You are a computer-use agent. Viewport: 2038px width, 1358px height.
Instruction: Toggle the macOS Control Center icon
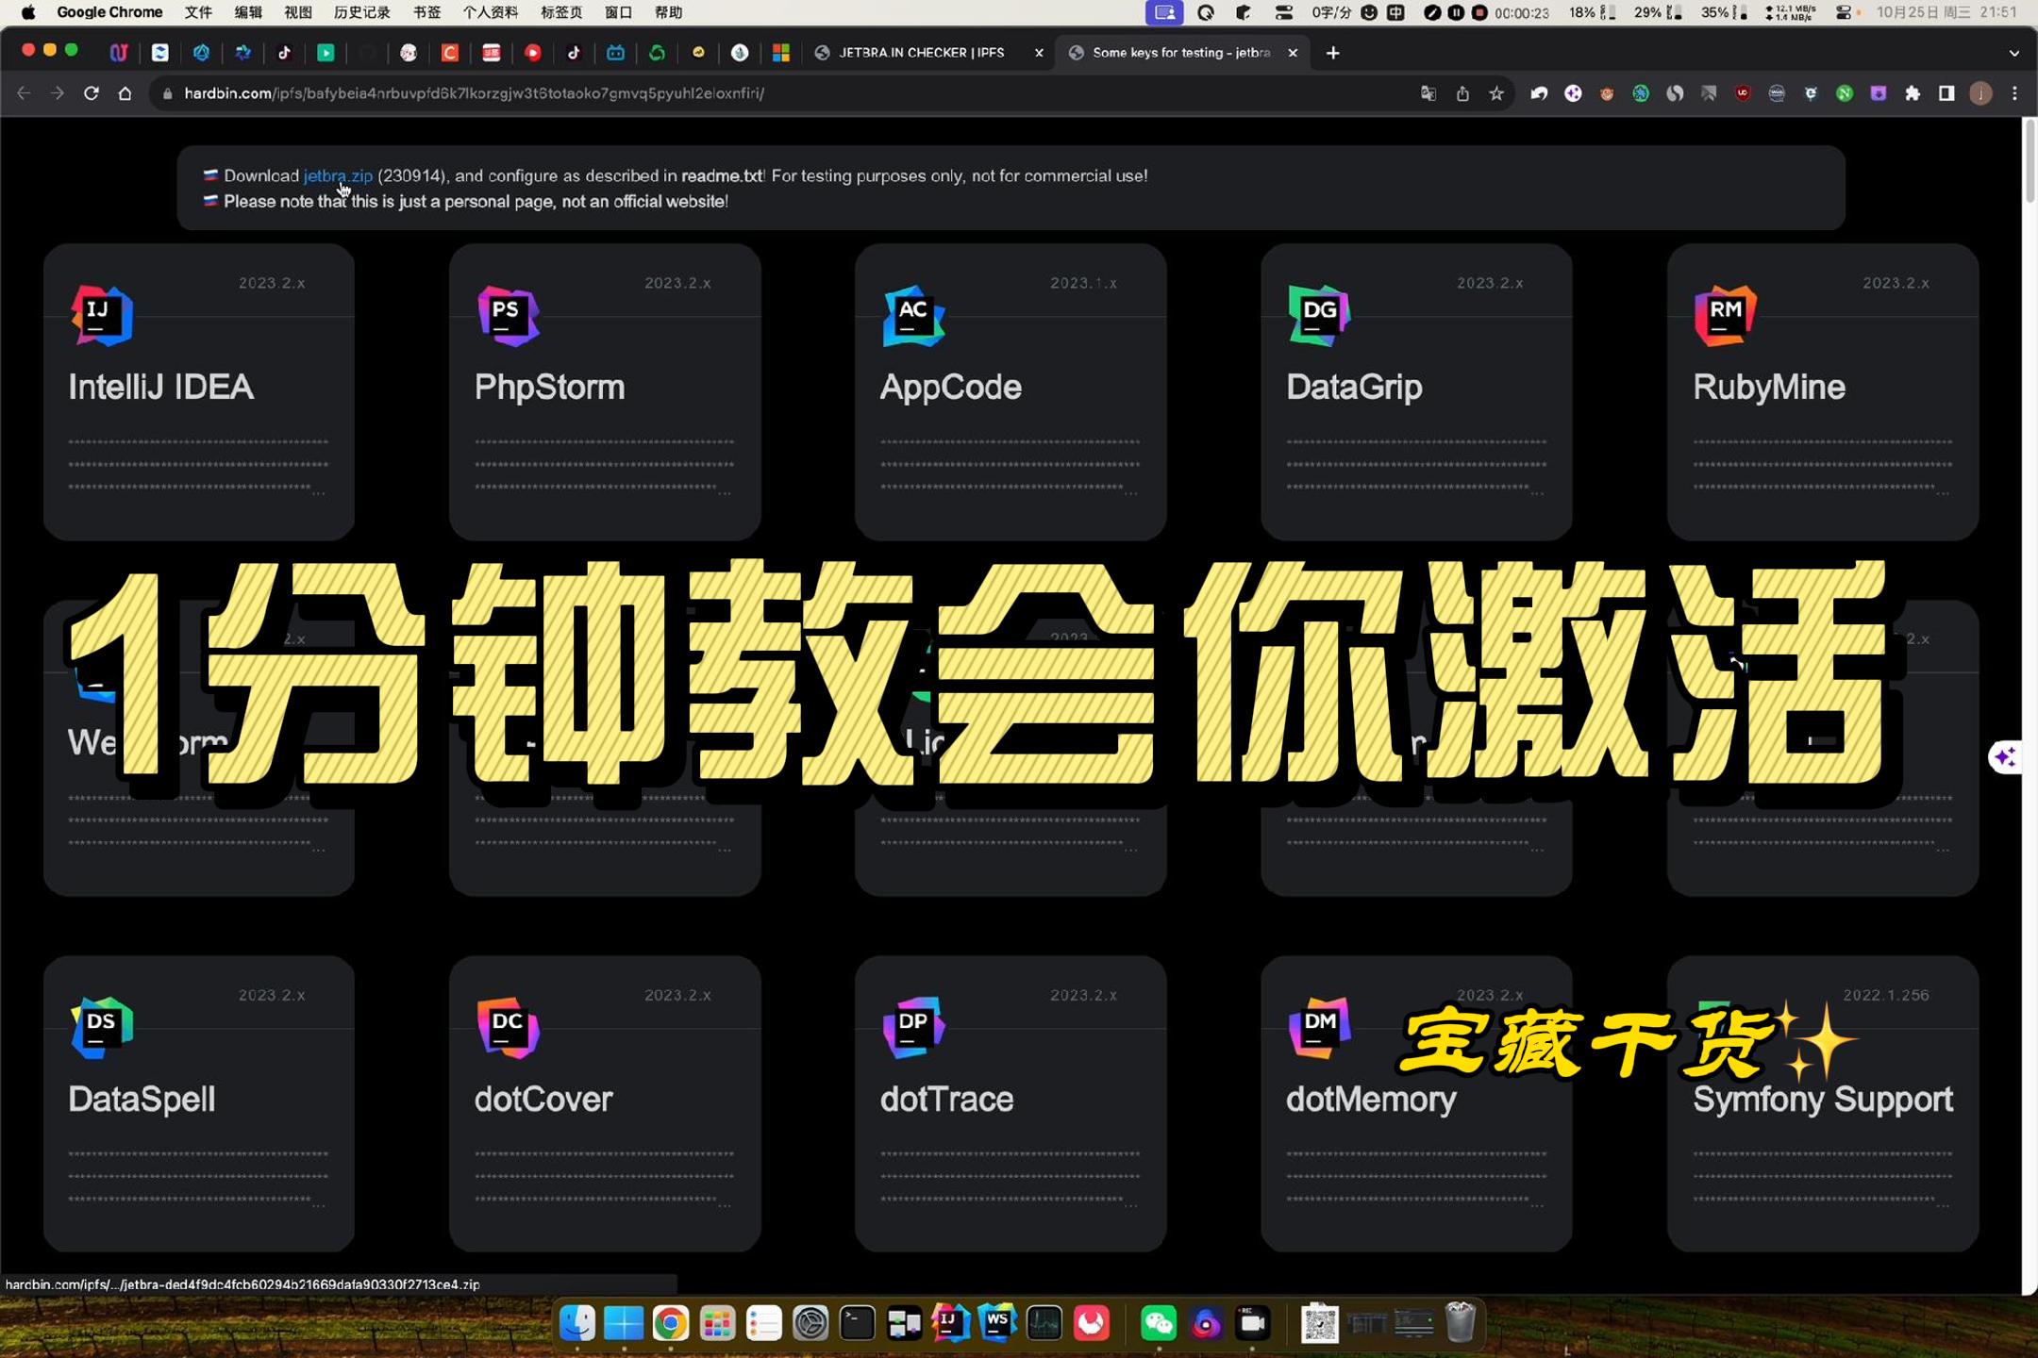[x=1843, y=12]
